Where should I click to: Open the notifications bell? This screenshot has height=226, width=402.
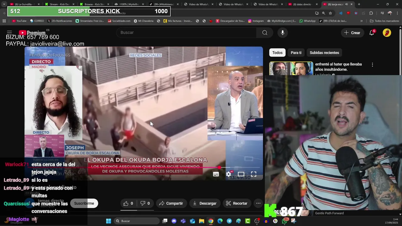372,33
